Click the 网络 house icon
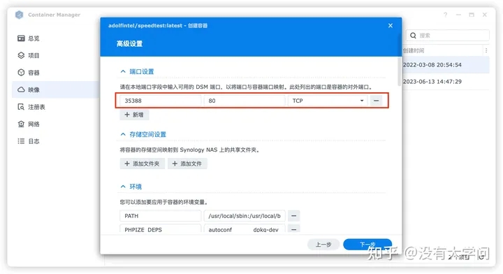 pyautogui.click(x=21, y=124)
